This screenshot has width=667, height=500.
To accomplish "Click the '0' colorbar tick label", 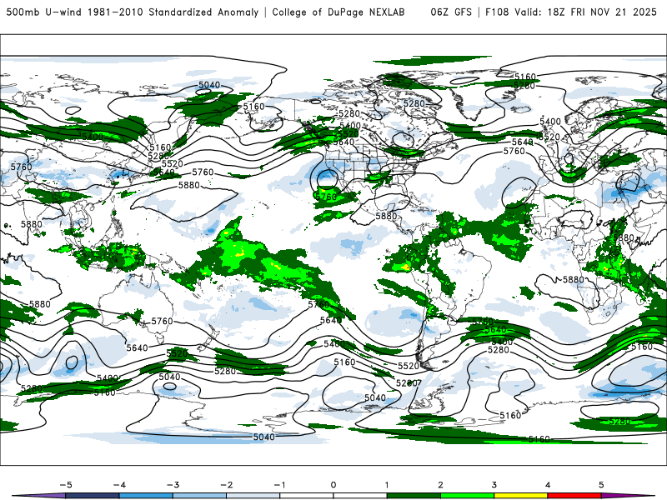I will (333, 485).
